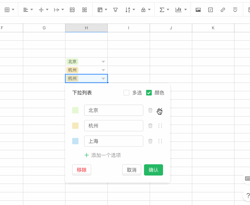The height and width of the screenshot is (205, 250).
Task: Click the 取消 button
Action: (x=132, y=170)
